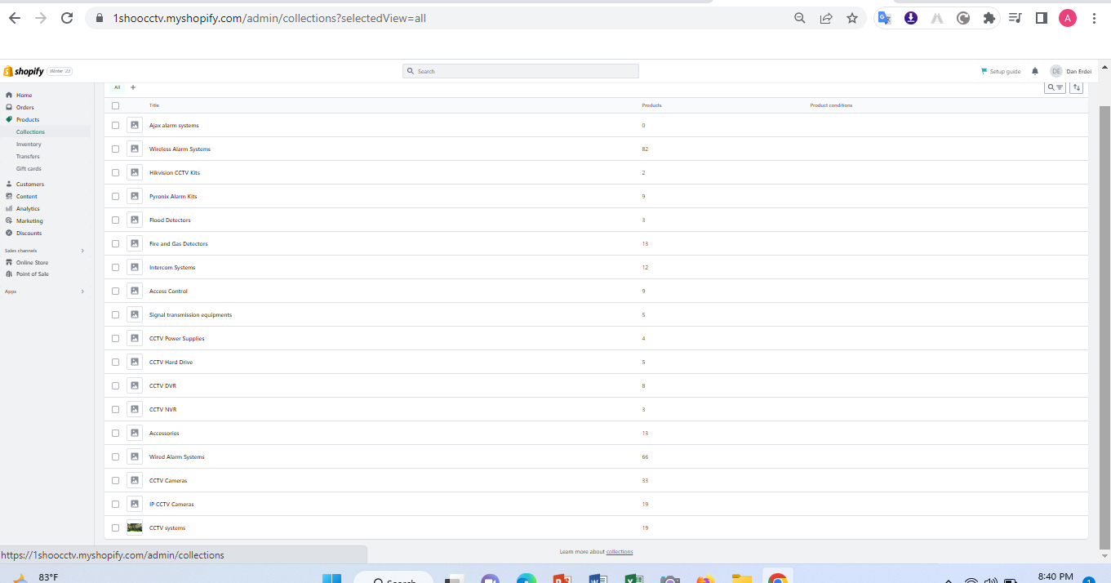Open the notifications bell
The image size is (1111, 583).
(1035, 71)
